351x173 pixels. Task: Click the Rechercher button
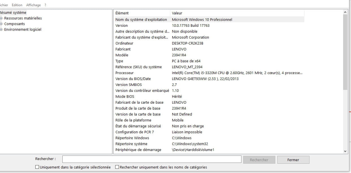tap(259, 160)
